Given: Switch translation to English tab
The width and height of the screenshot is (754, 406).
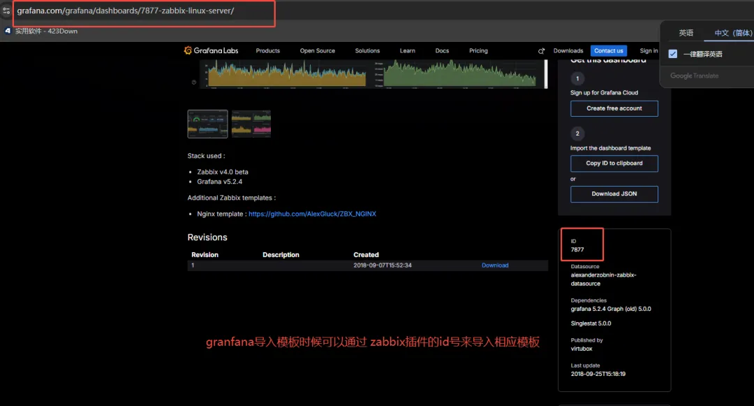Looking at the screenshot, I should click(686, 33).
